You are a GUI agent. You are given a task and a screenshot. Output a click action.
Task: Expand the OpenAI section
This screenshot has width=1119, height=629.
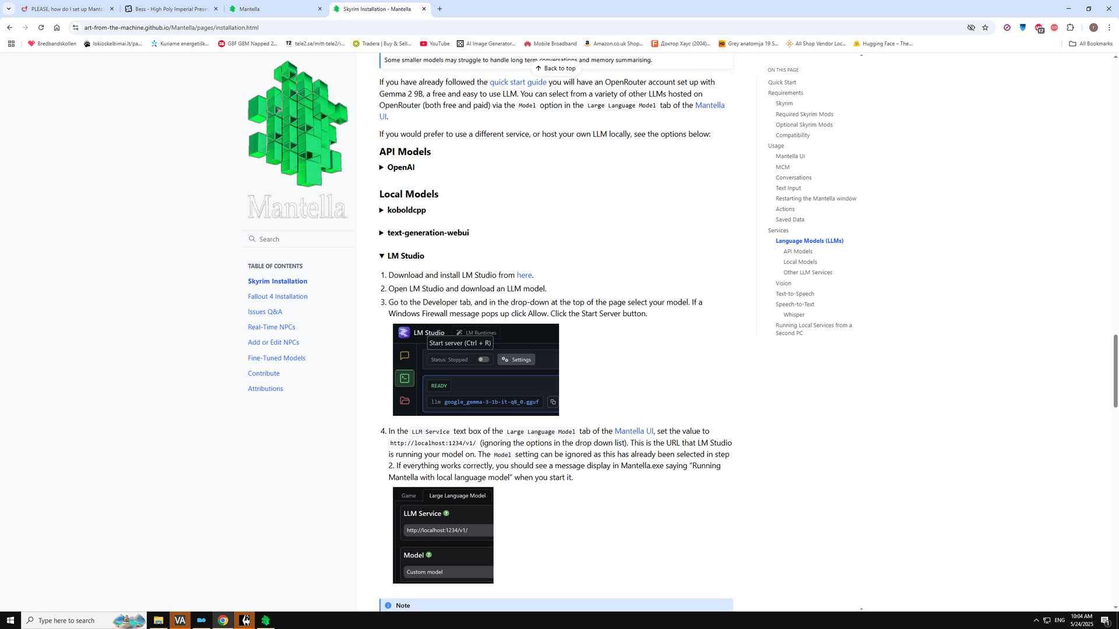pyautogui.click(x=397, y=167)
